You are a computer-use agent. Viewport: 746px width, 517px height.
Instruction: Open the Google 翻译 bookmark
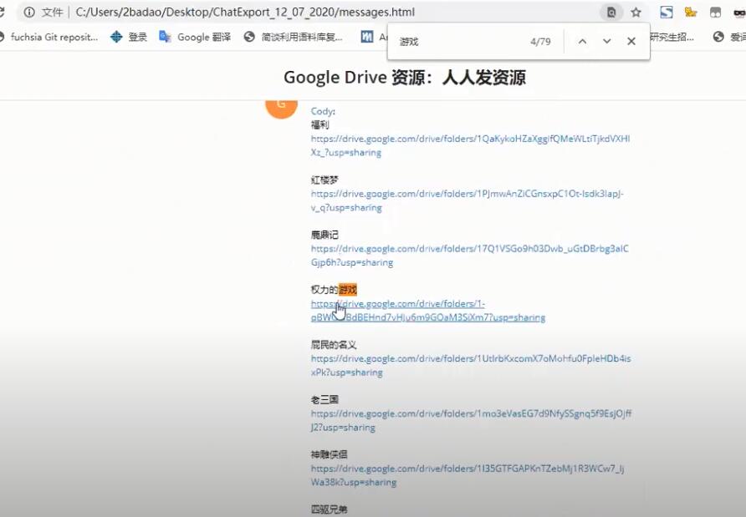(x=195, y=37)
